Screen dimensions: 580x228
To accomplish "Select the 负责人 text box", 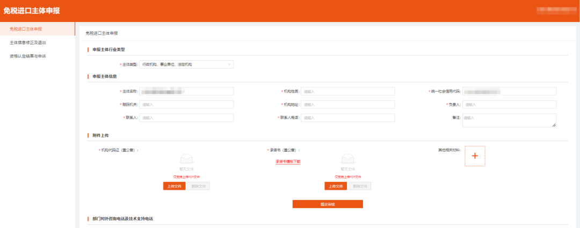I will click(509, 105).
